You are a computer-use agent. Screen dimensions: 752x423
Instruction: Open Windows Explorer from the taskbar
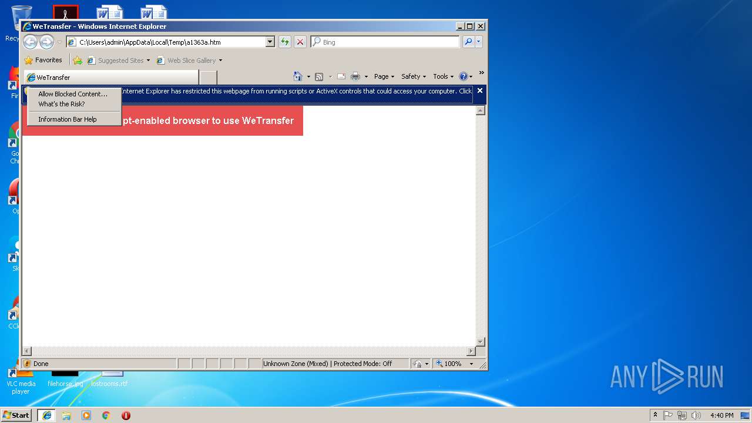66,415
